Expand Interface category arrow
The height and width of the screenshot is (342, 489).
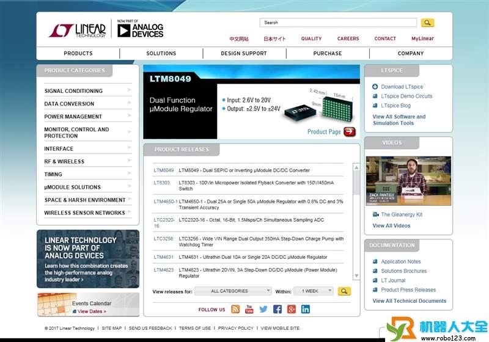(x=130, y=148)
